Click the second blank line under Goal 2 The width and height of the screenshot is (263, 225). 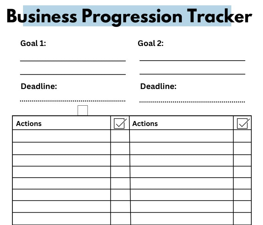pyautogui.click(x=192, y=74)
